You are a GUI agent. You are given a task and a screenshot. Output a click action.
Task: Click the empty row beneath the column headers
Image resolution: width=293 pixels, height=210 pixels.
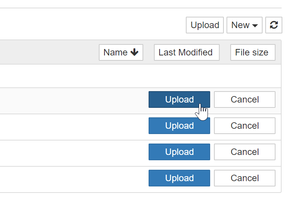click(114, 76)
